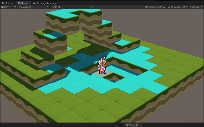This screenshot has width=204, height=127.
Task: Click the Game tab controller icon
Action: click(x=19, y=3)
